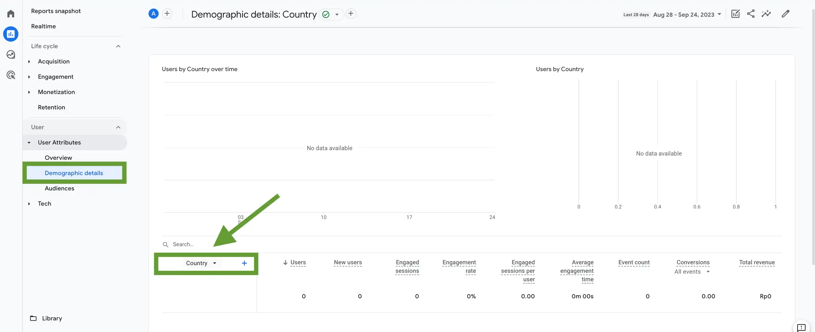The image size is (815, 332).
Task: Click the feedback icon at bottom right
Action: click(801, 327)
